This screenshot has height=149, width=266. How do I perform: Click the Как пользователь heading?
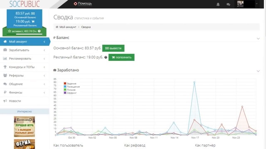(68, 145)
